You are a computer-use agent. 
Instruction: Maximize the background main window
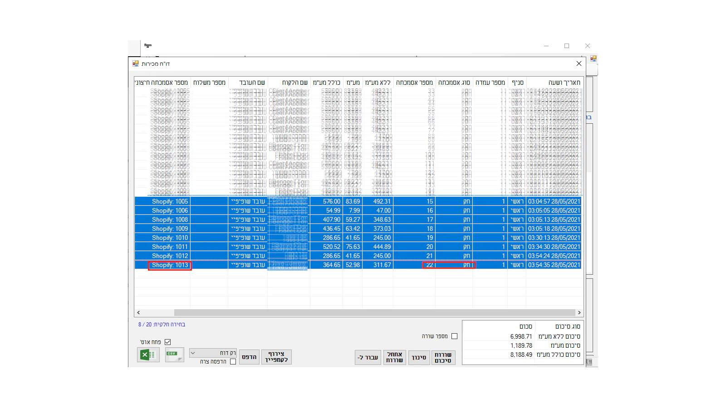pos(567,46)
